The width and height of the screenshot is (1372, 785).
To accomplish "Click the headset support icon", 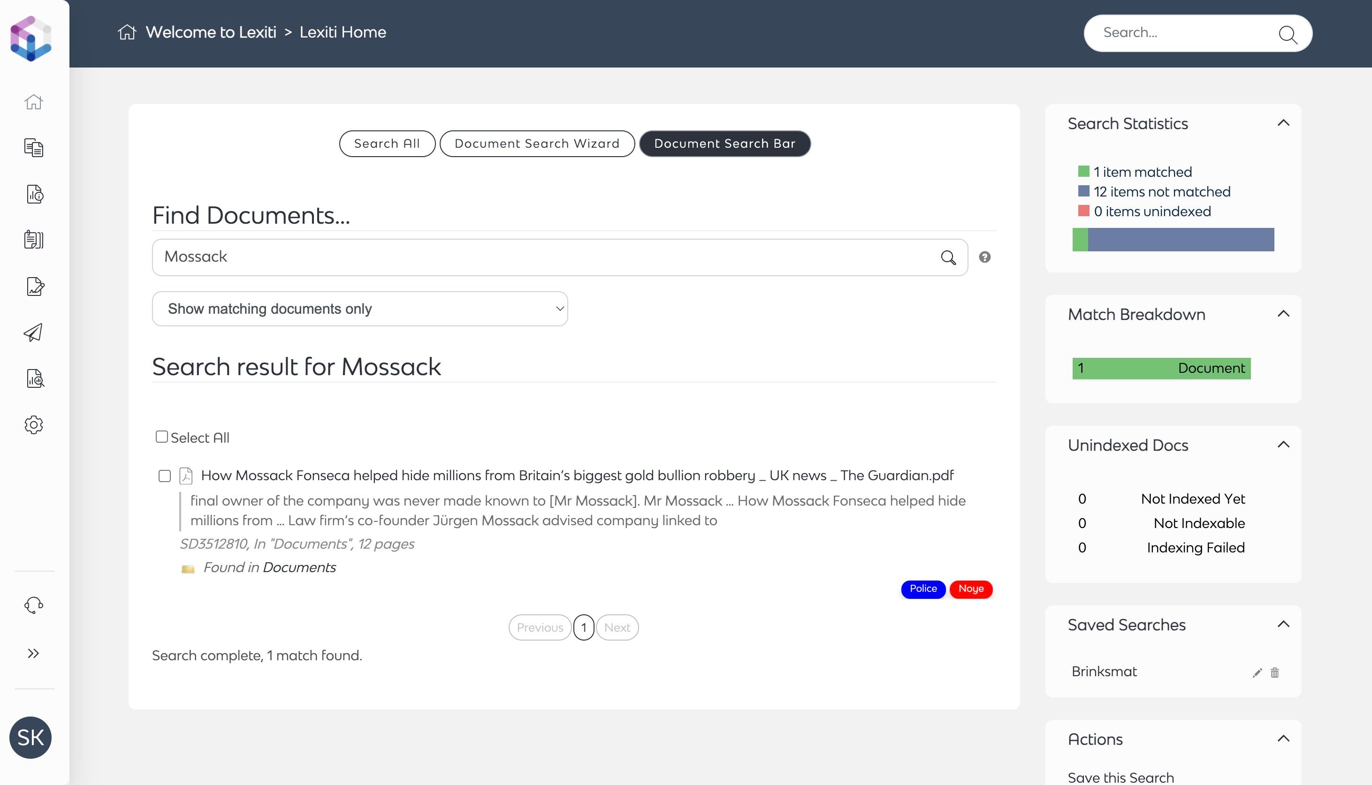I will [33, 605].
